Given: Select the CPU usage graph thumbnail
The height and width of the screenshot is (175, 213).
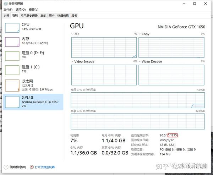Looking at the screenshot, I should (12, 28).
